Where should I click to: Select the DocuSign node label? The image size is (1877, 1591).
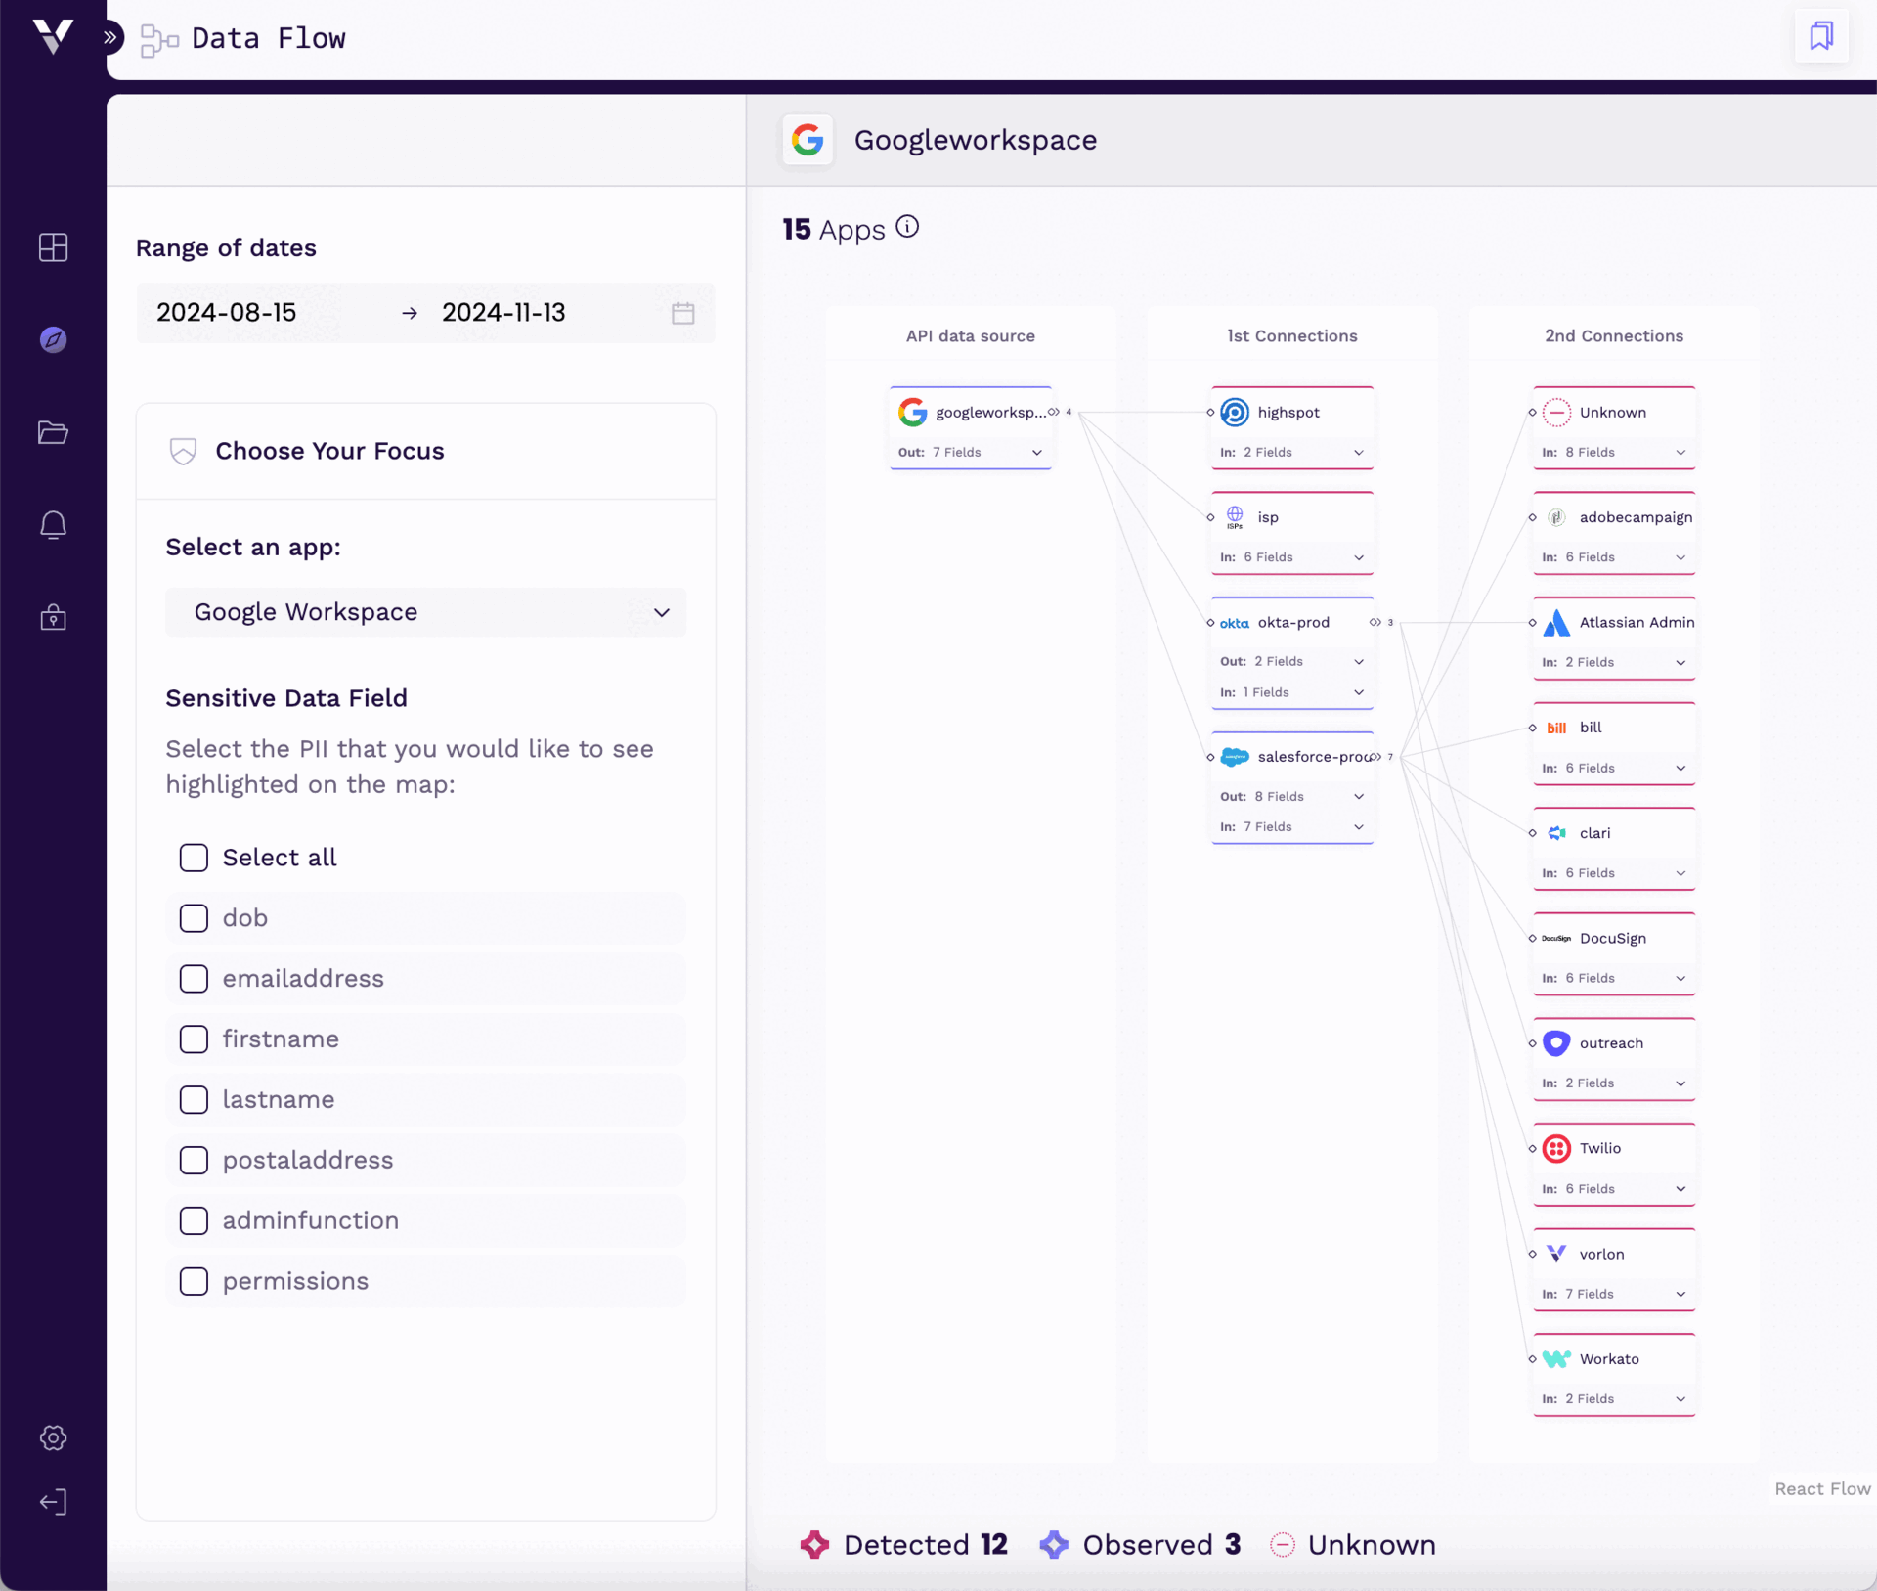(1613, 938)
